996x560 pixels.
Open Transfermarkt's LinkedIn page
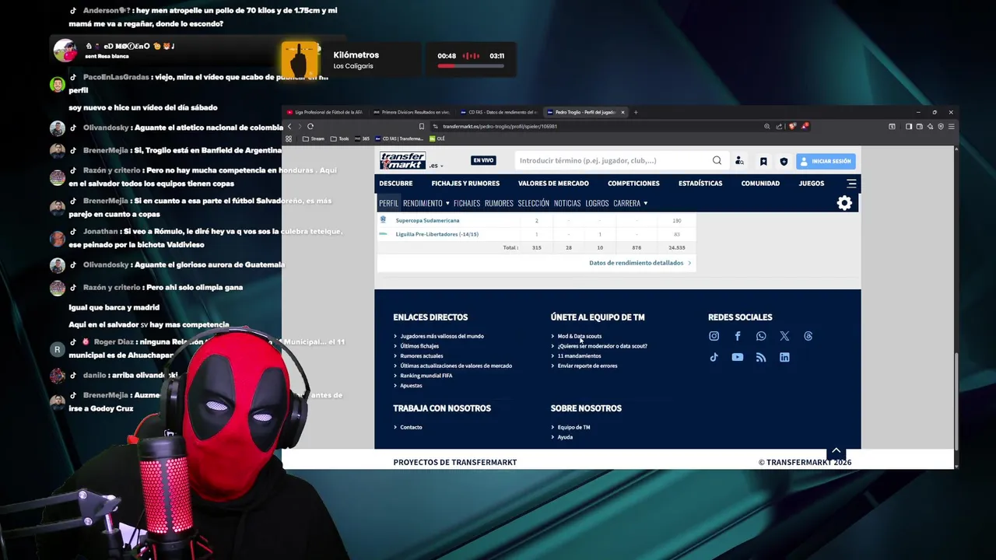pyautogui.click(x=784, y=357)
